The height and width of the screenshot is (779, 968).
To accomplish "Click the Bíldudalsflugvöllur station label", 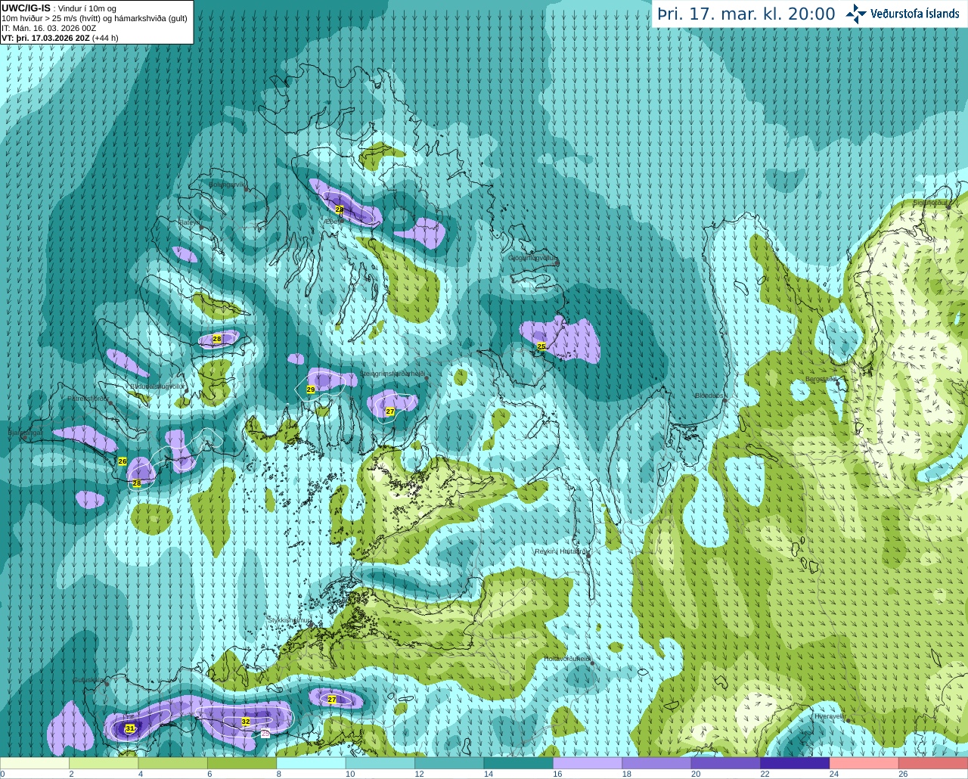I will click(157, 386).
